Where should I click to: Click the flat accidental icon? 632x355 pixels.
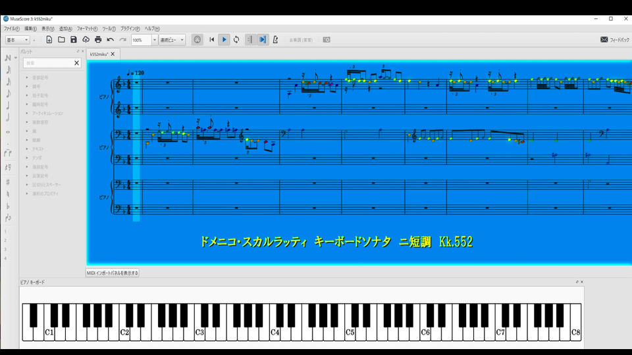(x=8, y=206)
